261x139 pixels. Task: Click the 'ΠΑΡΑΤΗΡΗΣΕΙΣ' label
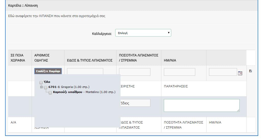[176, 86]
